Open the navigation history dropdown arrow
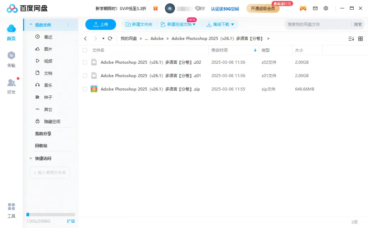The image size is (368, 228). coord(103,38)
